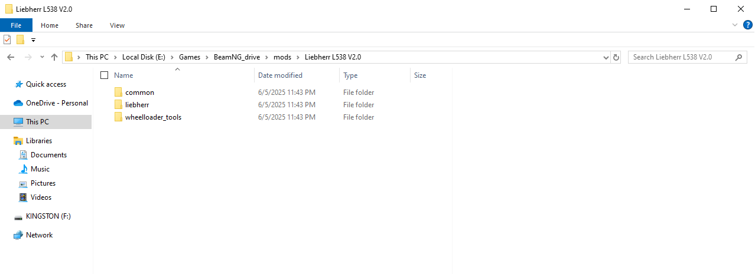This screenshot has height=274, width=755.
Task: Go up one folder level
Action: point(54,57)
